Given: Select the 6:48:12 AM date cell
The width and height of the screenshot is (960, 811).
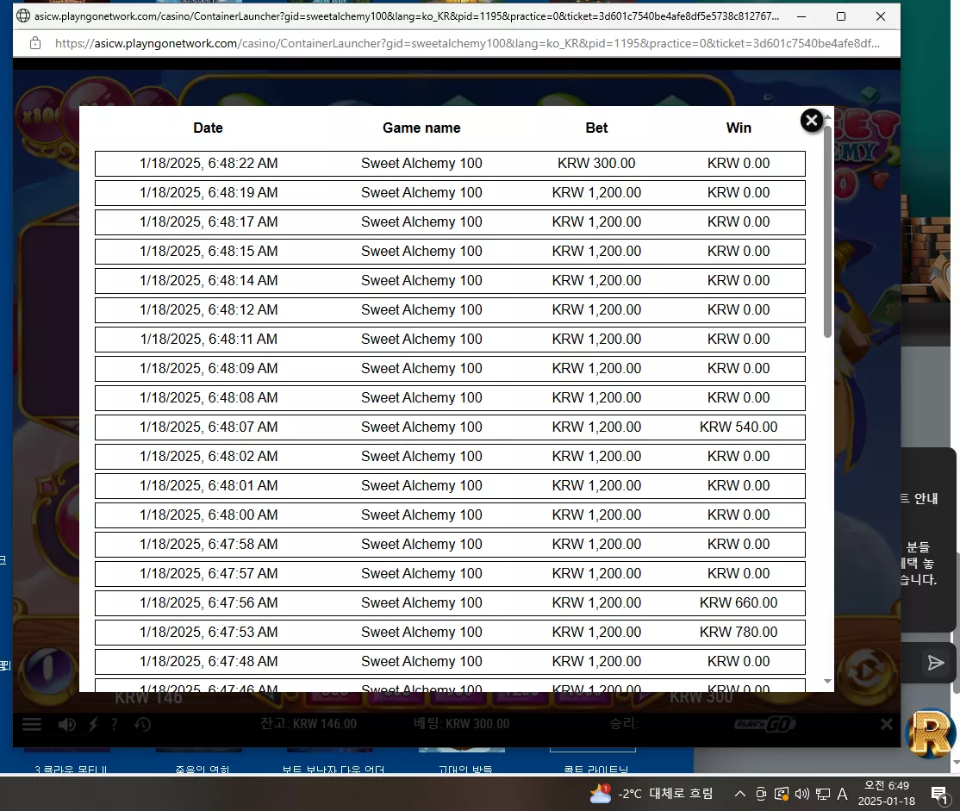Looking at the screenshot, I should point(209,310).
